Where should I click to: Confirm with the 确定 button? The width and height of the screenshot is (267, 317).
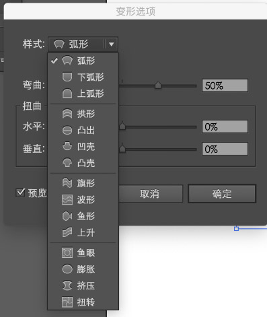222,194
